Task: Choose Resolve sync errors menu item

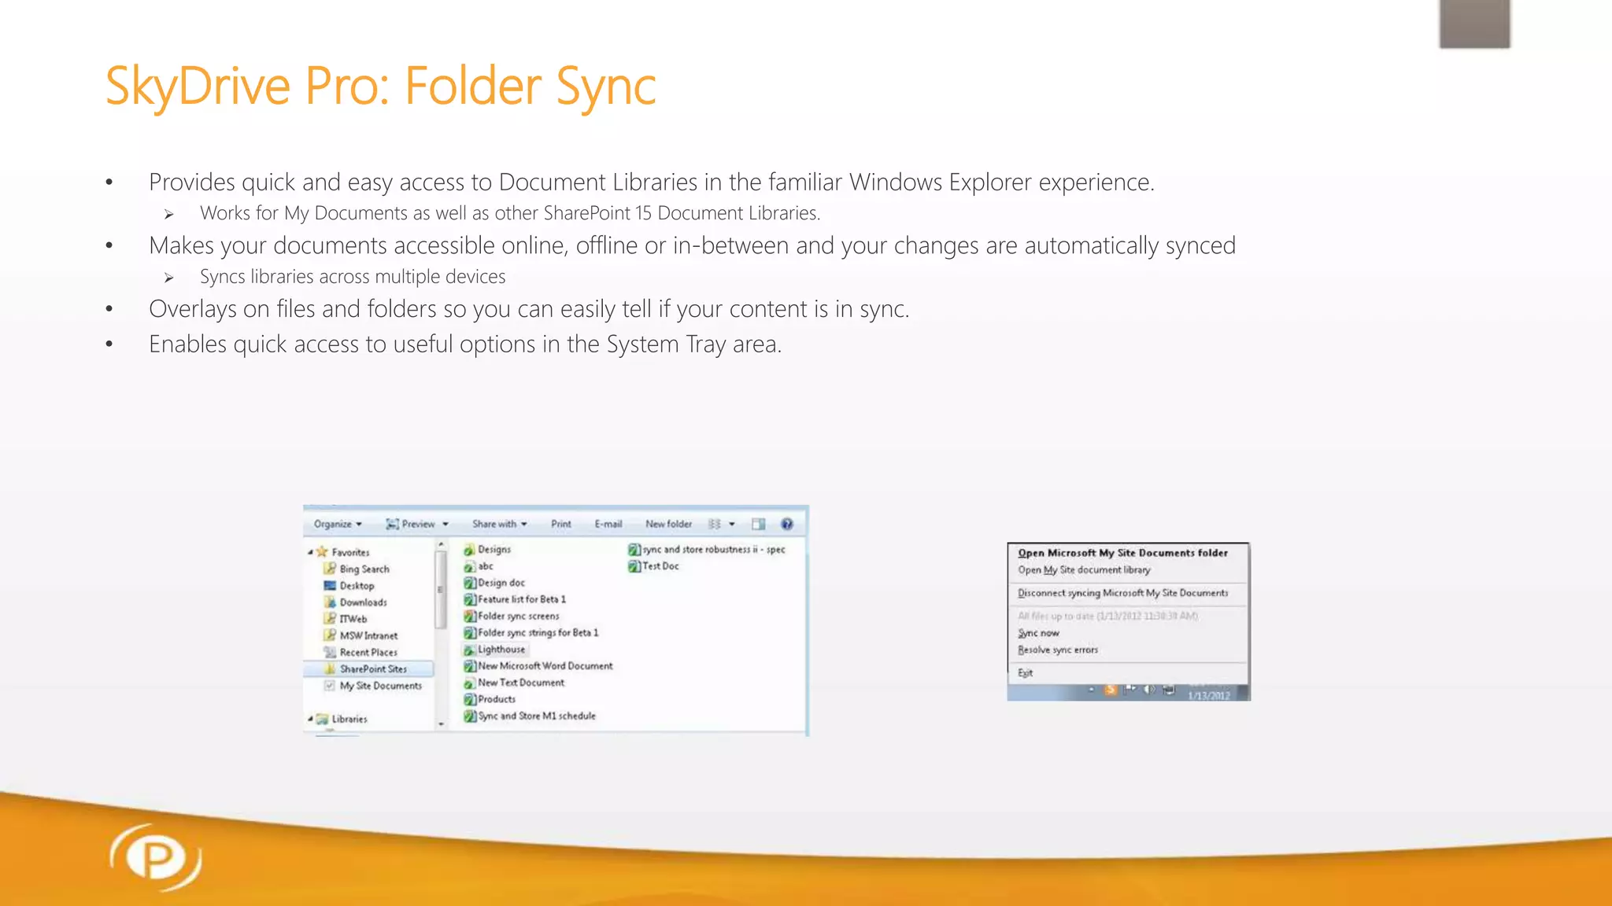Action: click(1058, 650)
